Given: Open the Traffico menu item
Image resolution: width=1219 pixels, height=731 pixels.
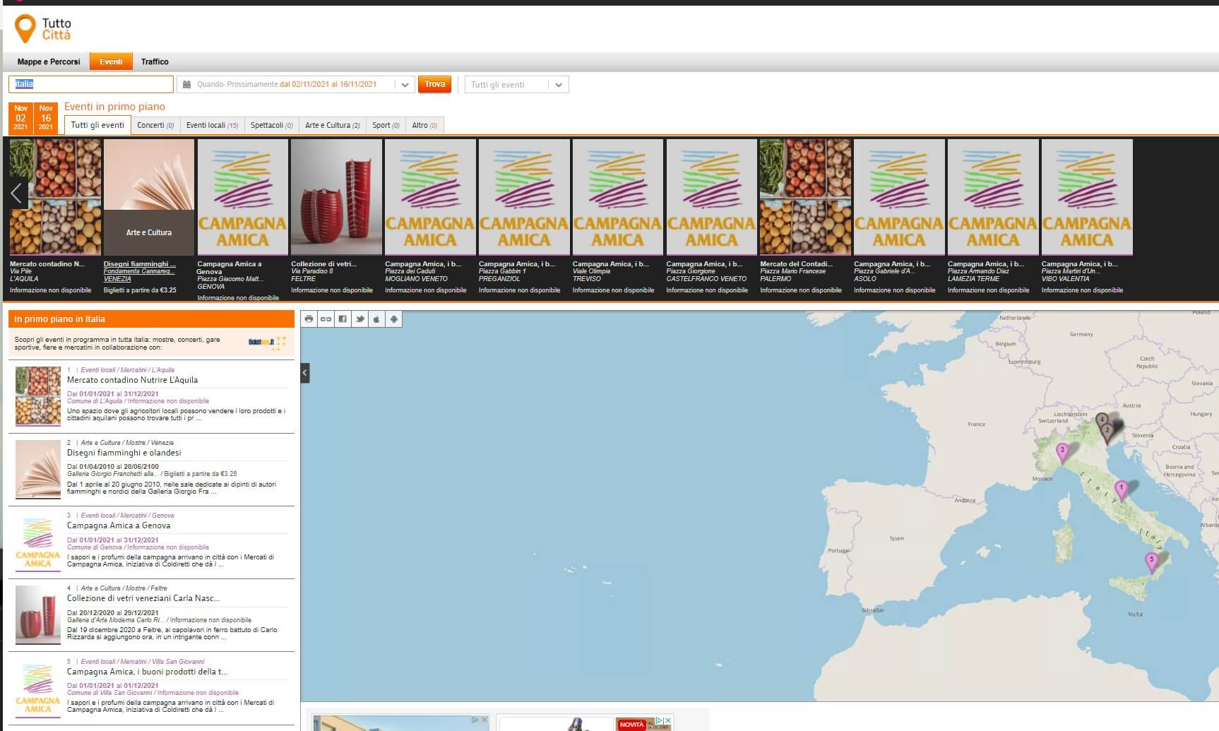Looking at the screenshot, I should [155, 61].
